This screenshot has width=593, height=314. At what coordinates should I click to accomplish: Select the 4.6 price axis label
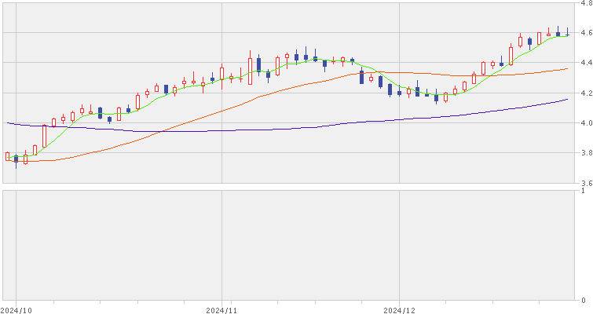[x=586, y=33]
